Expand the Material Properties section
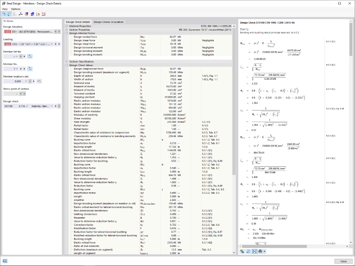This screenshot has height=266, width=355. point(67,26)
